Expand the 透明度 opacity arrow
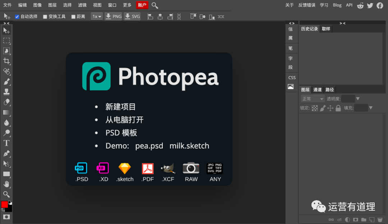 [x=357, y=99]
